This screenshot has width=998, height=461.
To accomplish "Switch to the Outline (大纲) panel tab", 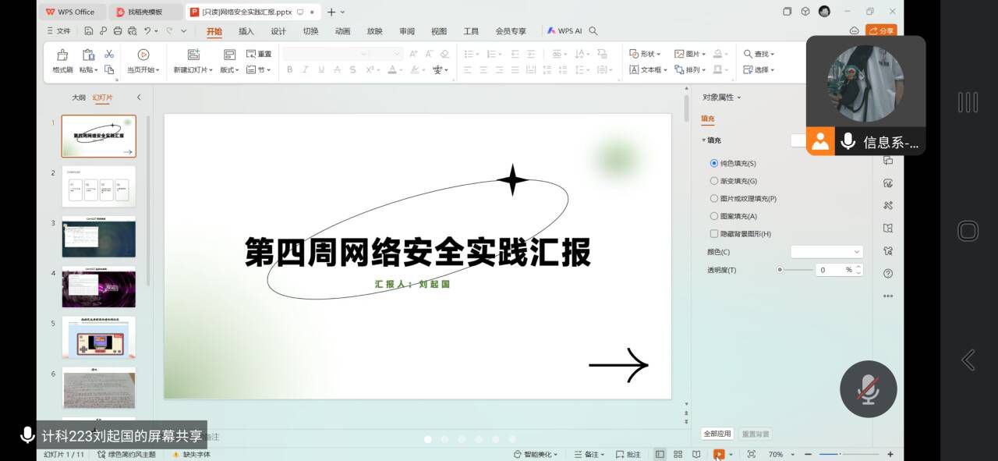I will tap(79, 98).
